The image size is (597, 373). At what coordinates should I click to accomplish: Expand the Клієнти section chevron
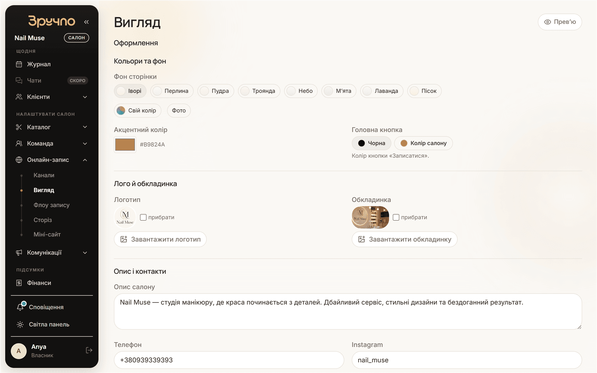pos(85,97)
